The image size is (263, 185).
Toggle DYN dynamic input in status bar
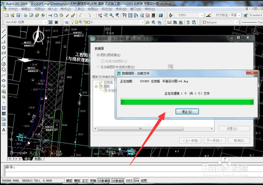pyautogui.click(x=137, y=181)
